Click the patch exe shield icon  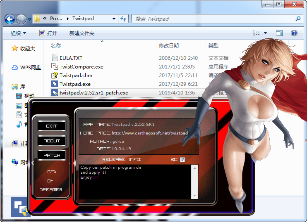[x=55, y=92]
